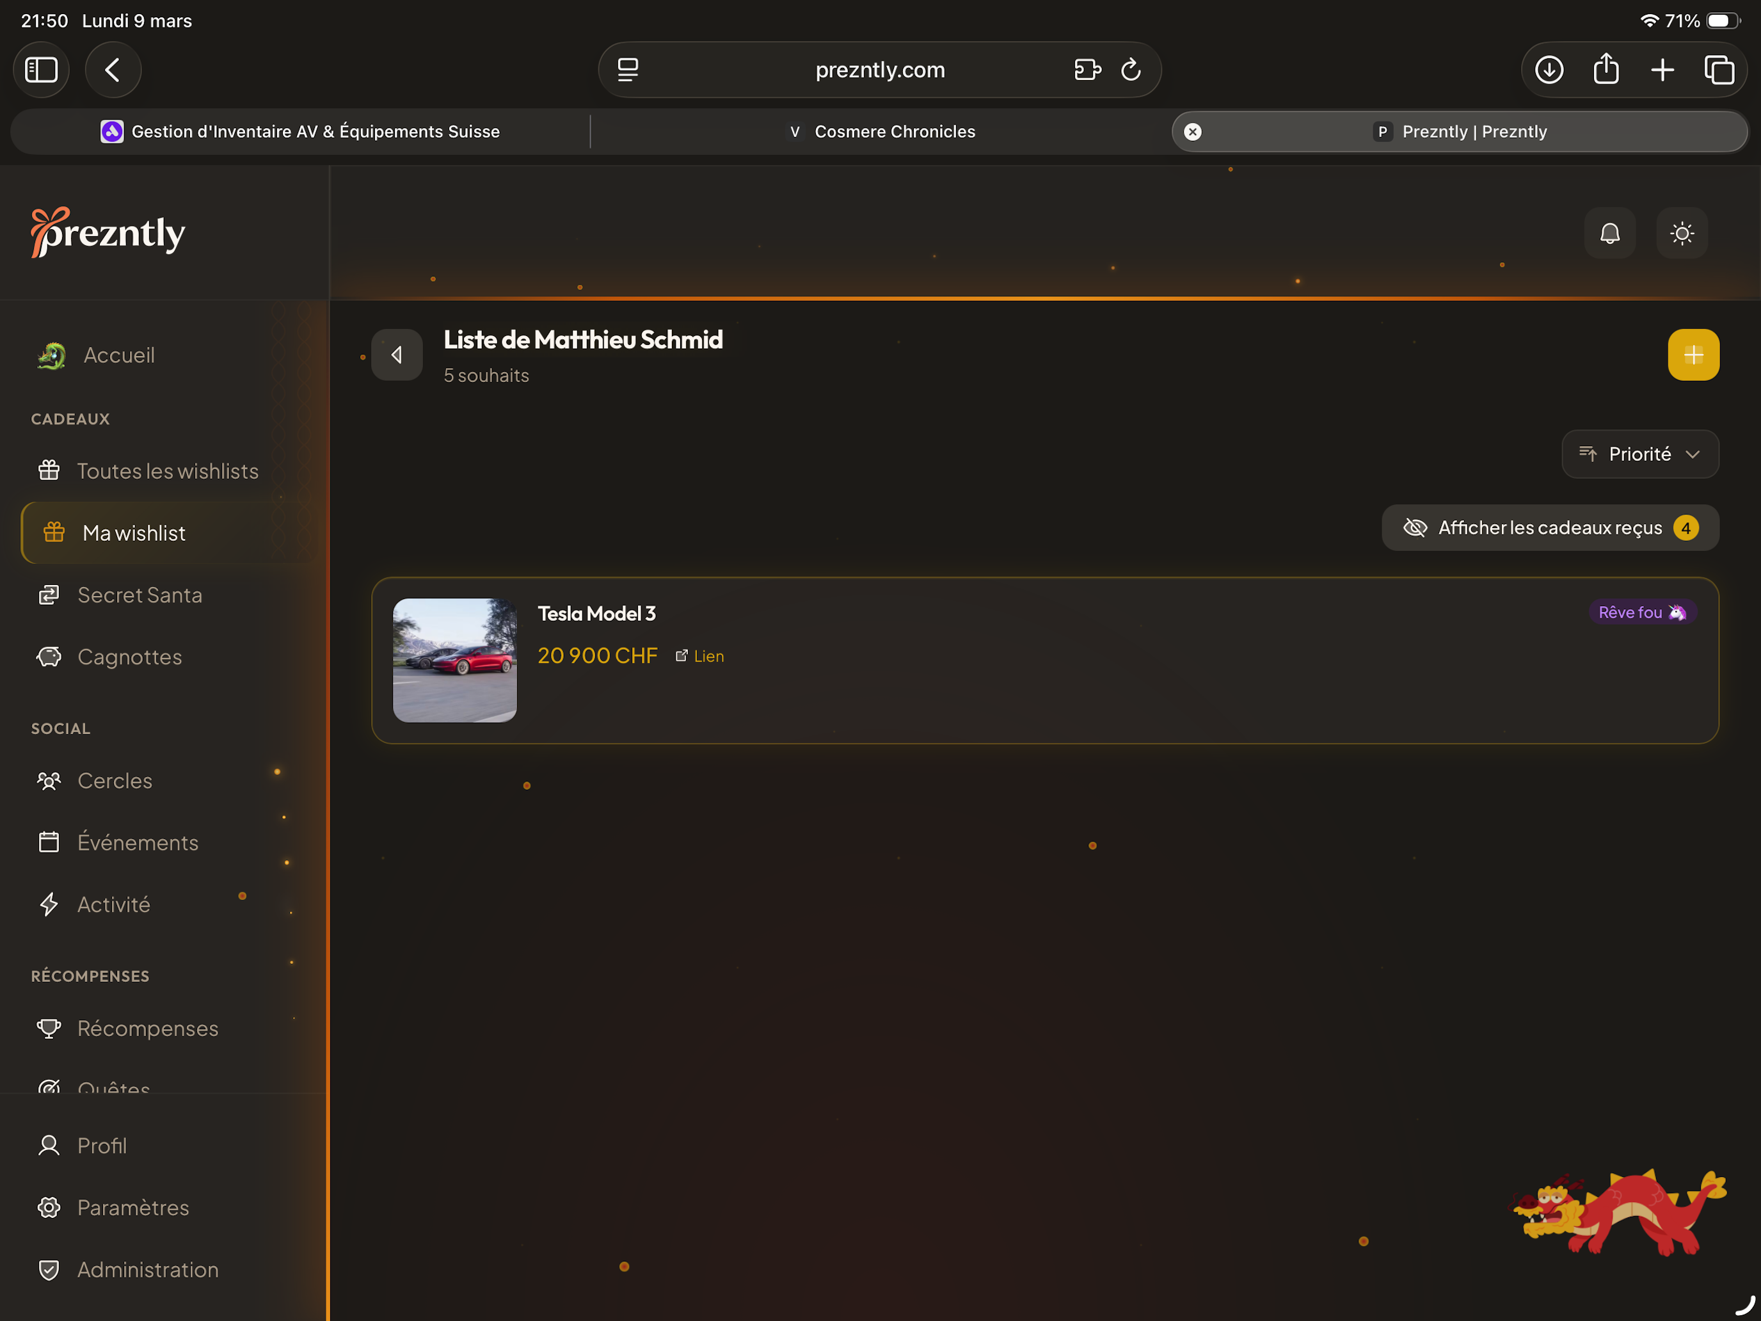Image resolution: width=1761 pixels, height=1321 pixels.
Task: Click the Liste de Matthieu Schmid heading
Action: click(x=584, y=340)
